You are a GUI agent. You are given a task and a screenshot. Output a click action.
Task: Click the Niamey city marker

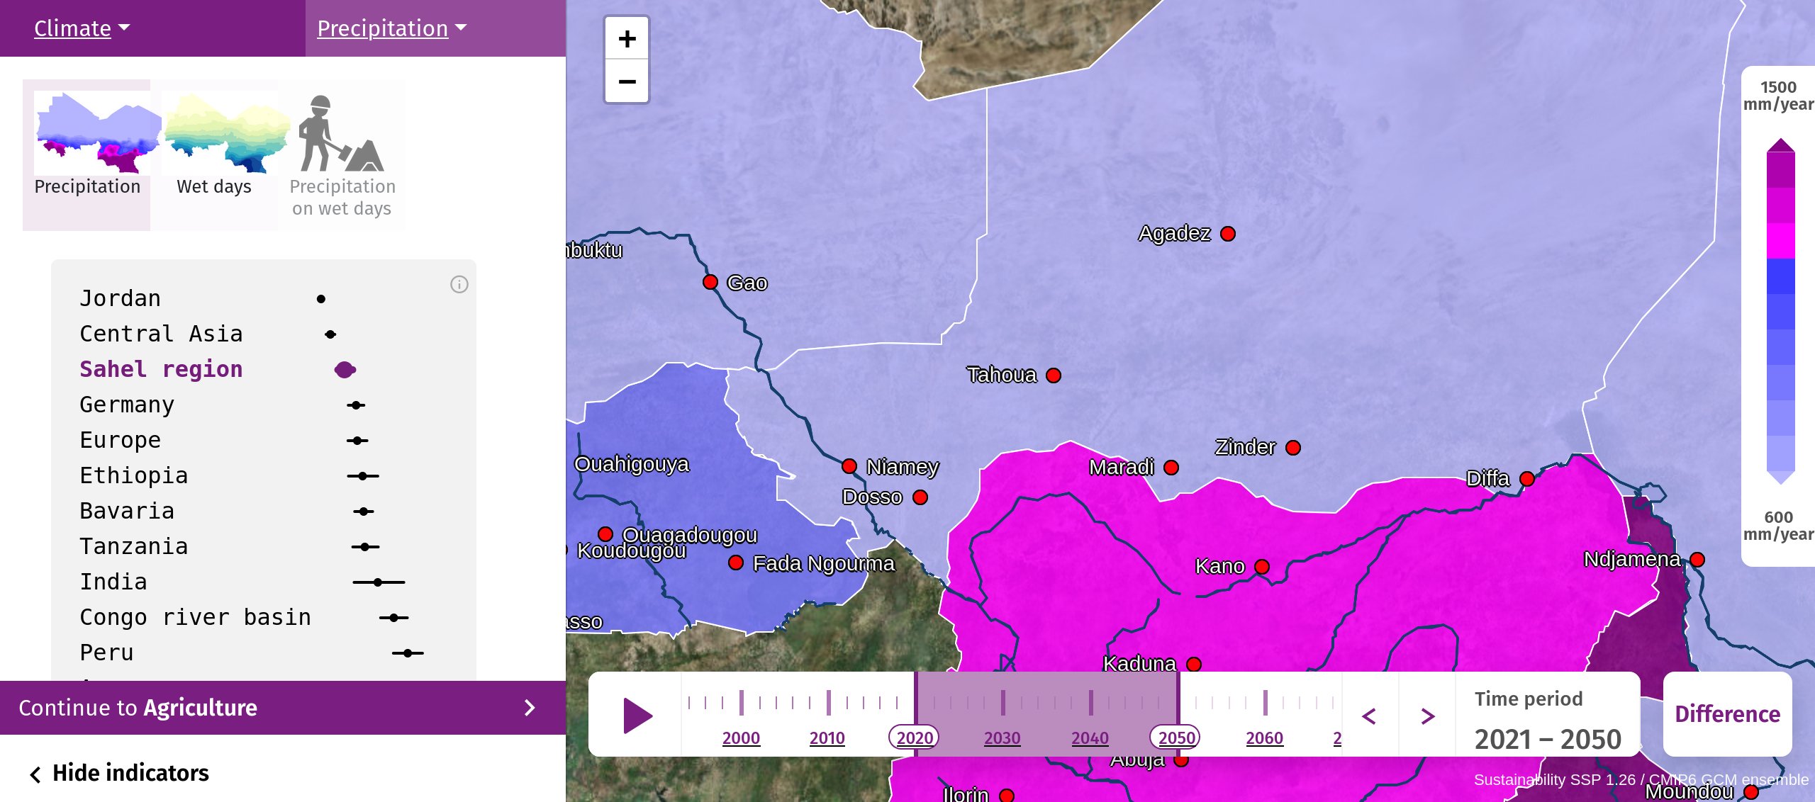pos(849,466)
